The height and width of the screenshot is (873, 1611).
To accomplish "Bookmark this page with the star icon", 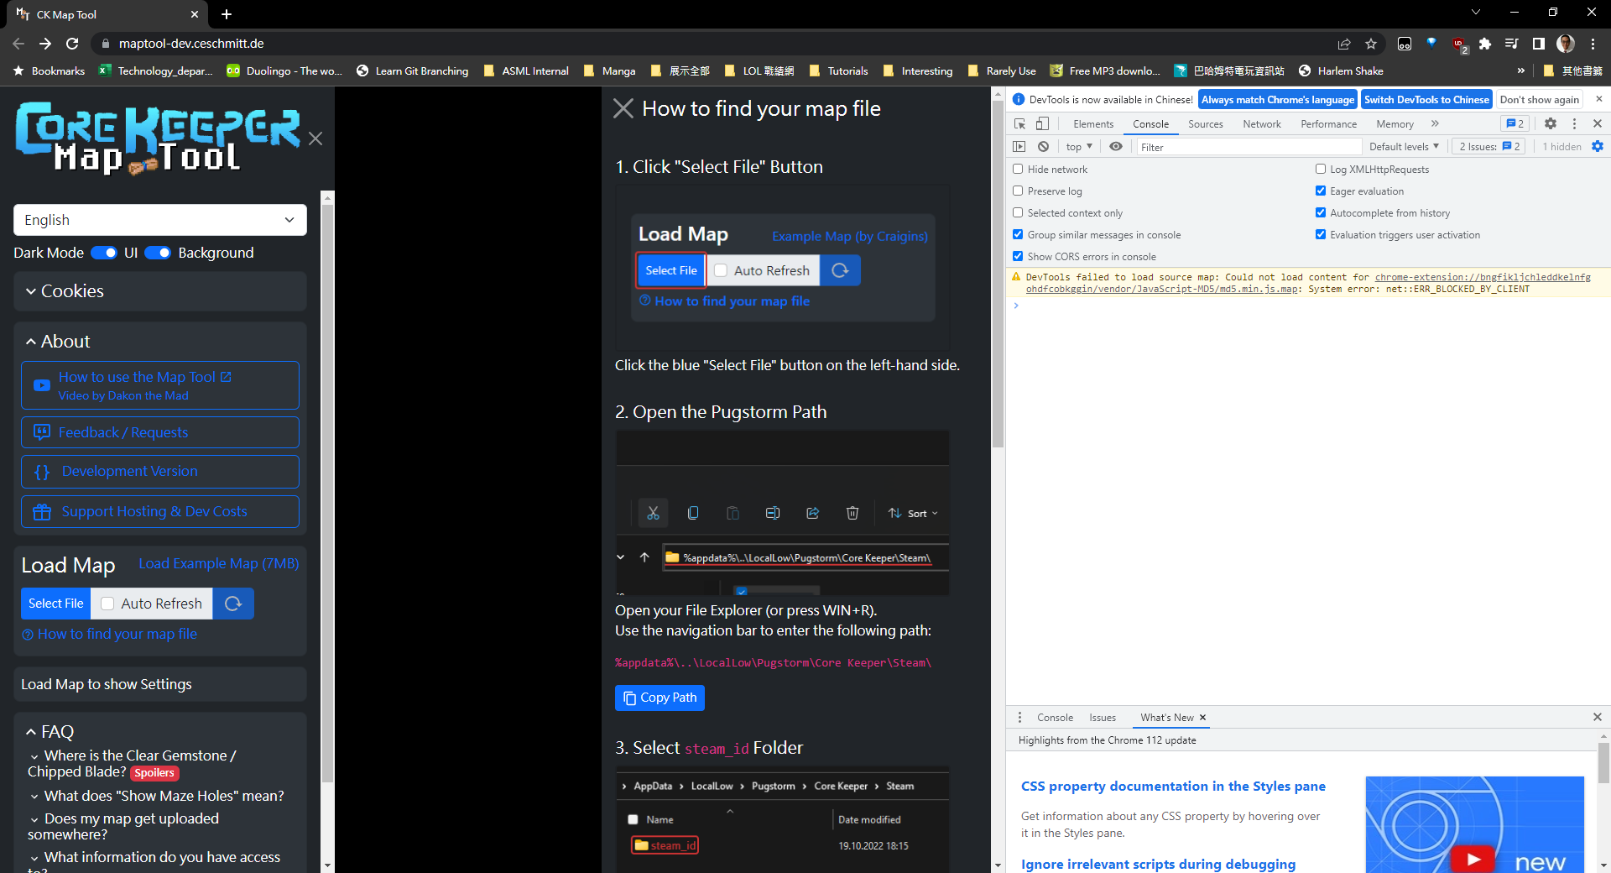I will 1372,43.
